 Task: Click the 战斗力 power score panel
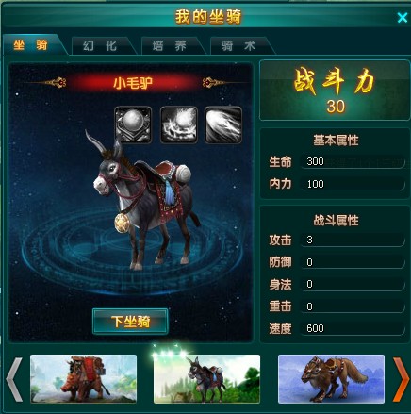pyautogui.click(x=335, y=91)
